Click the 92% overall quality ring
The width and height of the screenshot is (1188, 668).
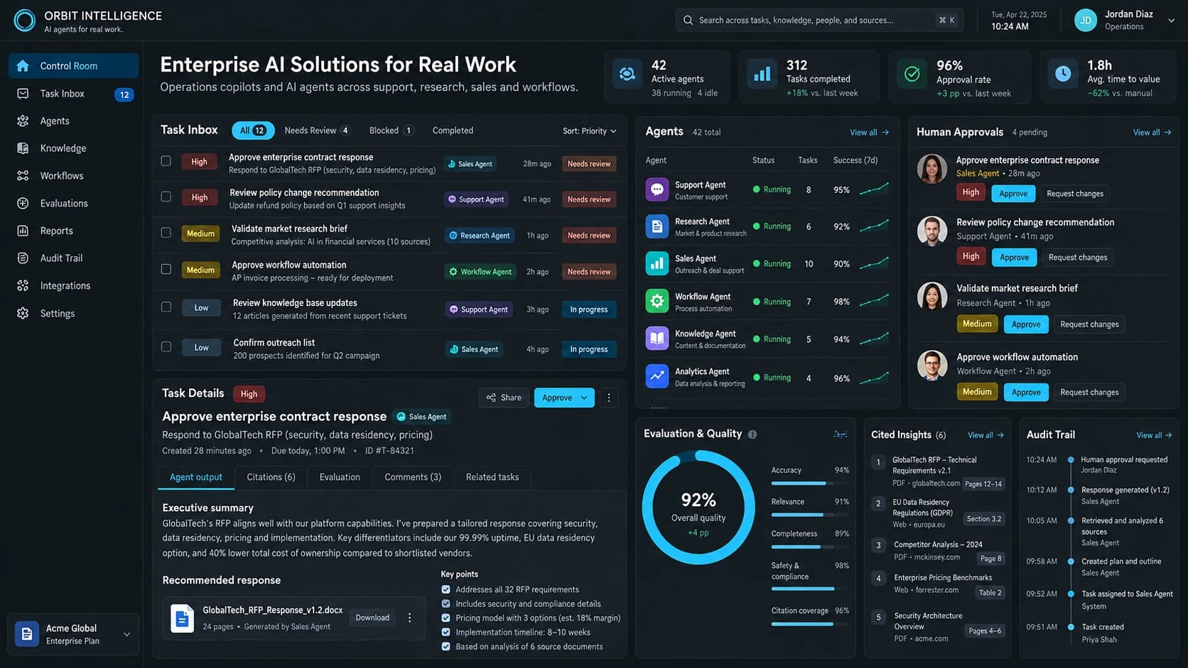click(x=698, y=508)
